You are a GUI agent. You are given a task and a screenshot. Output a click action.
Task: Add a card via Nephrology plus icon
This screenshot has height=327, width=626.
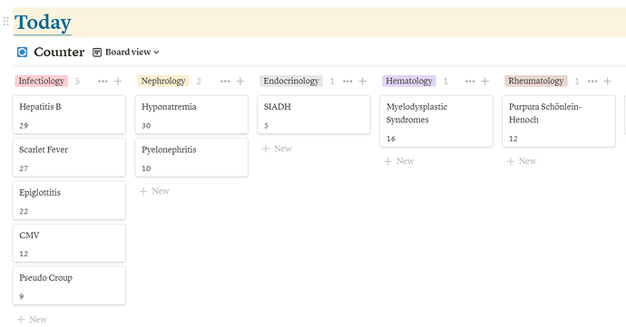pyautogui.click(x=240, y=82)
